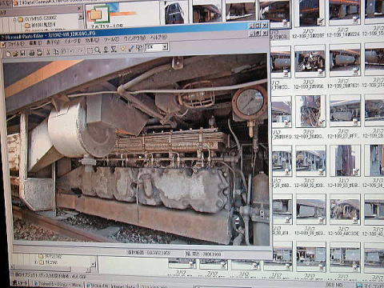Open the ヘルプ (Help) menu
This screenshot has width=384, height=288.
(x=158, y=38)
